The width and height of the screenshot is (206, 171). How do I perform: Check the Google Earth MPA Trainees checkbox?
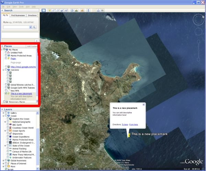[x=6, y=88]
